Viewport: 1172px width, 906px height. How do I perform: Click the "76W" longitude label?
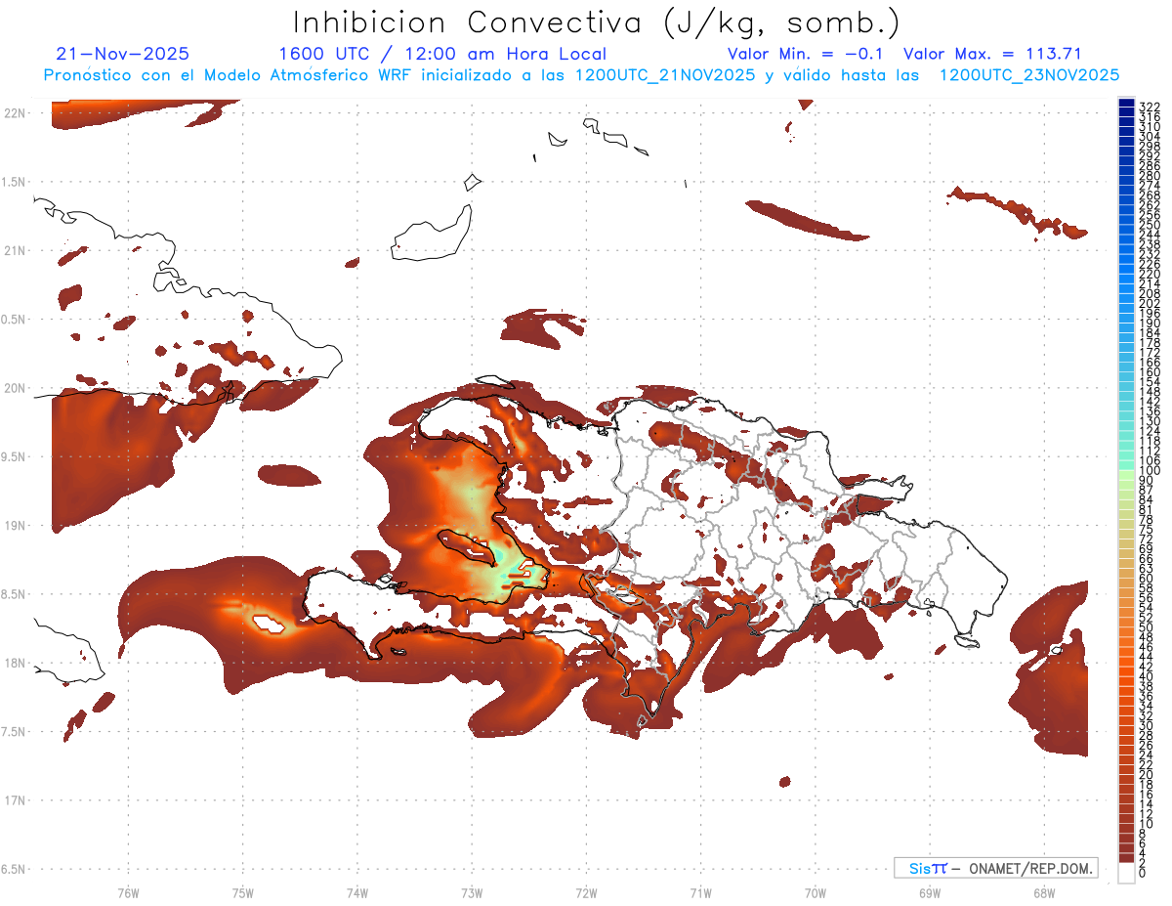coord(128,892)
